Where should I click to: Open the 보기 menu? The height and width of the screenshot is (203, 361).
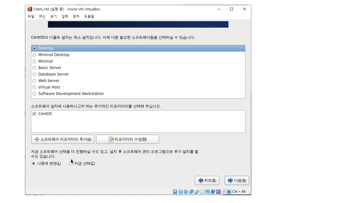(53, 17)
